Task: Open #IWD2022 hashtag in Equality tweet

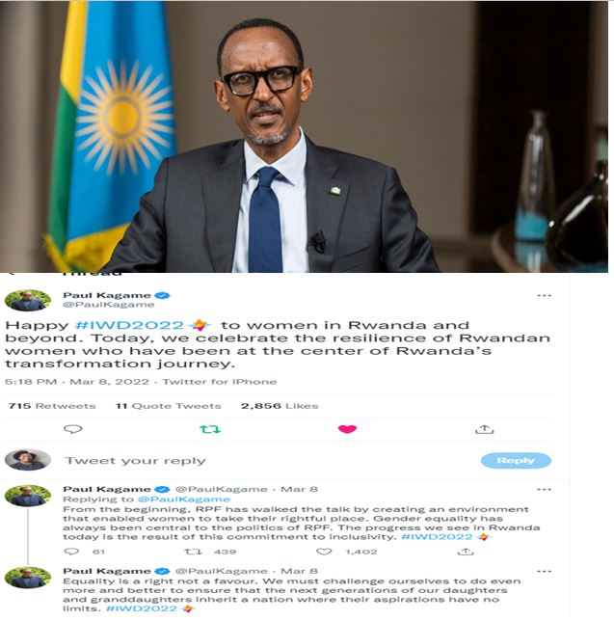Action: click(x=142, y=608)
